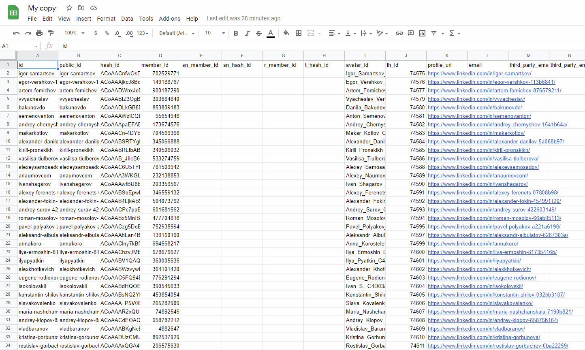Click the undo icon
This screenshot has height=350, width=585.
(16, 33)
